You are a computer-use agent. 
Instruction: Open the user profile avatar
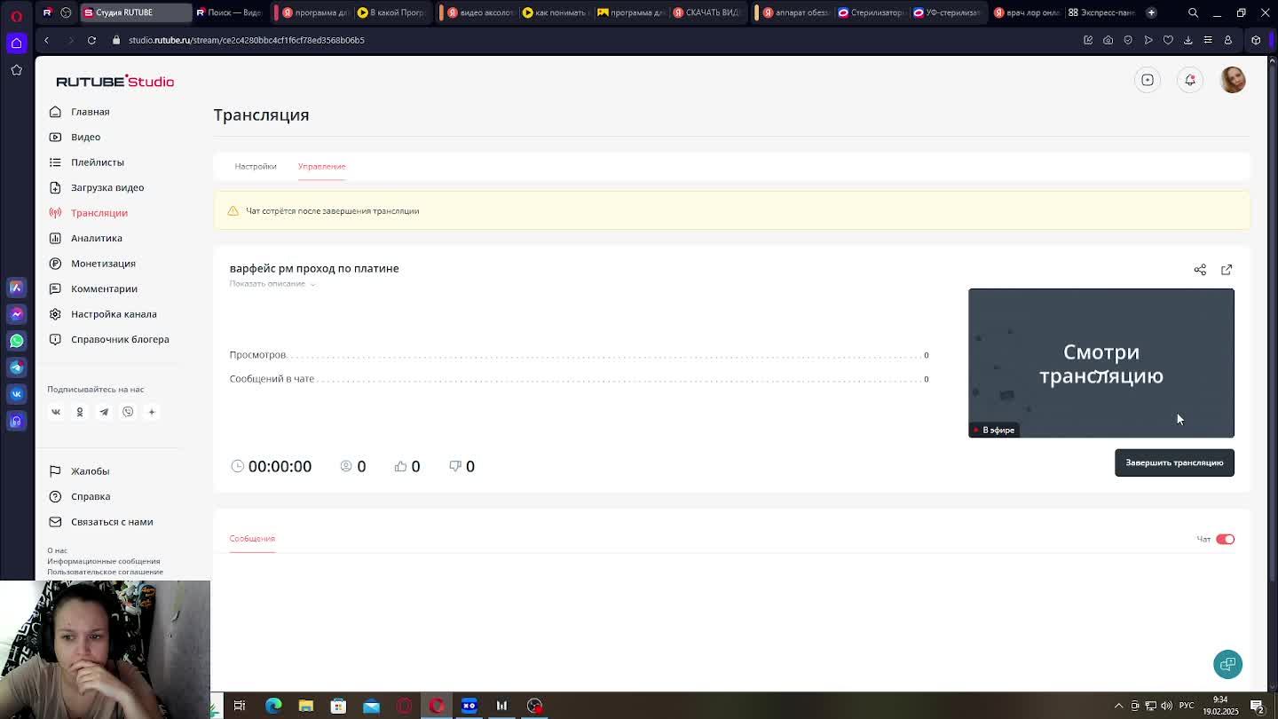click(1233, 80)
